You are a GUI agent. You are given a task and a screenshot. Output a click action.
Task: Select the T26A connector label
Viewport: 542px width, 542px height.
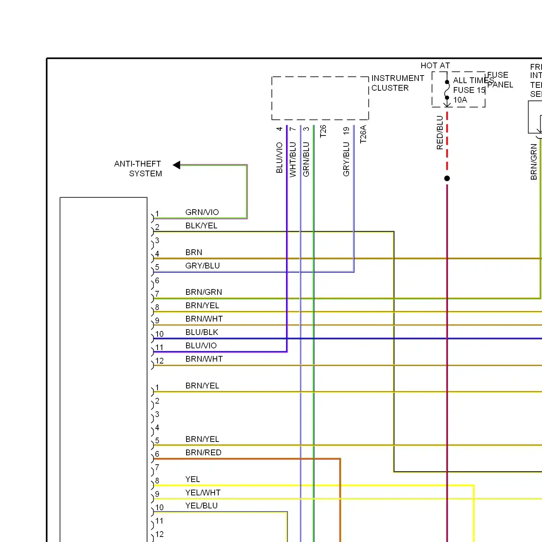point(363,134)
